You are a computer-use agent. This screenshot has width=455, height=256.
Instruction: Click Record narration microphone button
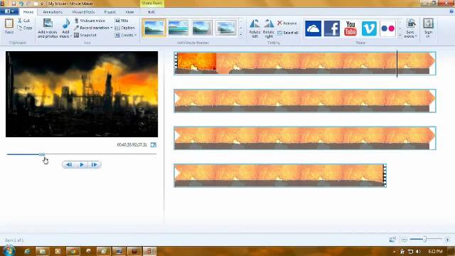[x=92, y=28]
